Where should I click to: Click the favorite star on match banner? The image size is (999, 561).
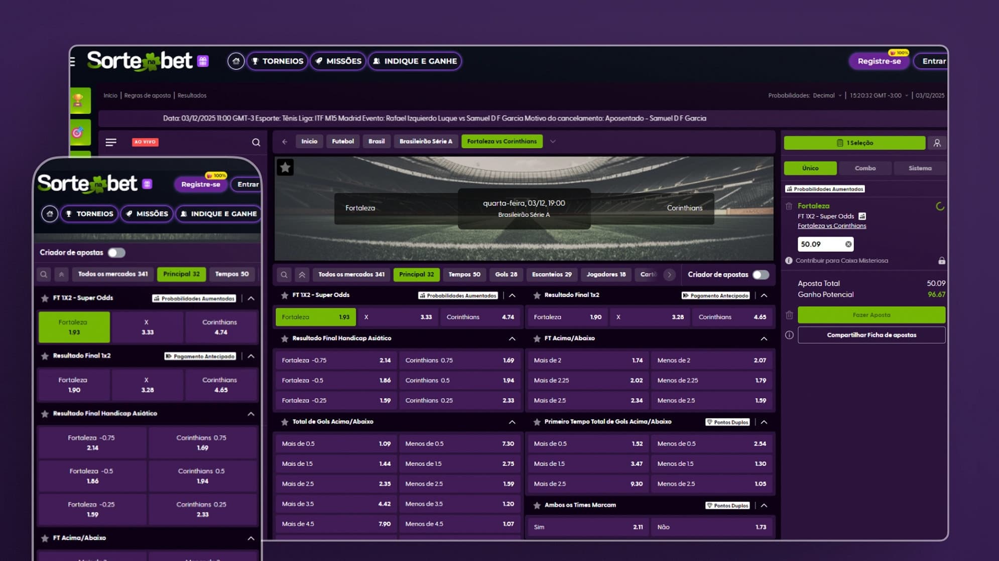[285, 167]
